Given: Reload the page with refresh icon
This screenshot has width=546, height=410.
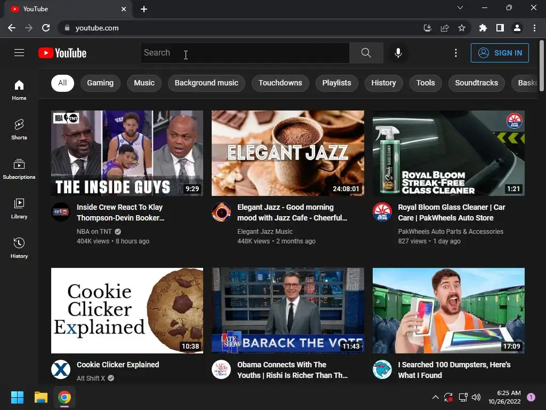Looking at the screenshot, I should click(x=46, y=28).
